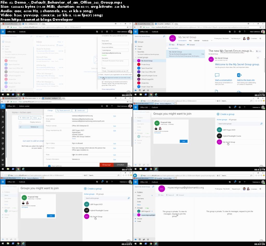
Task: Select Private option in Privacy list, 00:00:50 frame
Action: [x=115, y=78]
